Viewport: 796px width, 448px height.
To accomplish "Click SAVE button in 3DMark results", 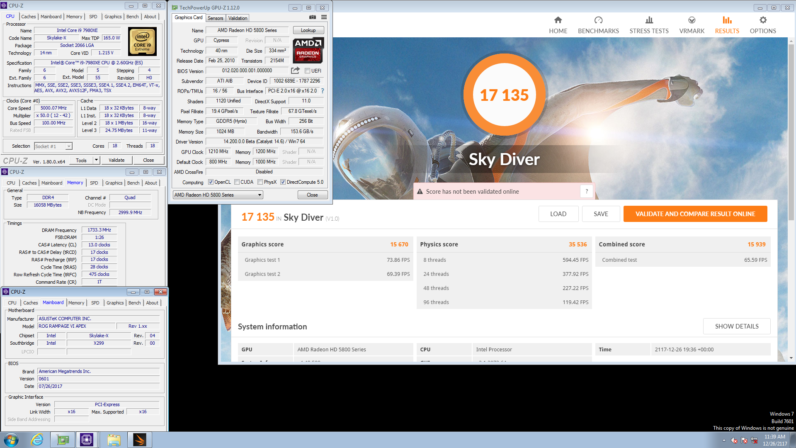I will (x=601, y=214).
